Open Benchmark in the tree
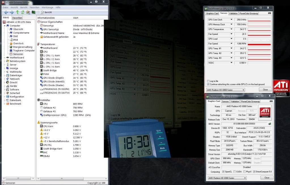 16,104
